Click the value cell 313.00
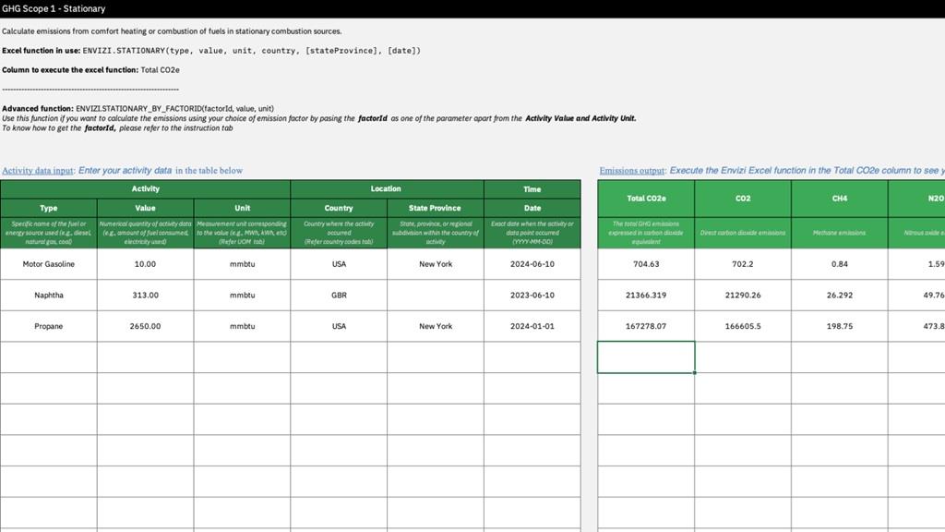The image size is (945, 532). pyautogui.click(x=145, y=296)
